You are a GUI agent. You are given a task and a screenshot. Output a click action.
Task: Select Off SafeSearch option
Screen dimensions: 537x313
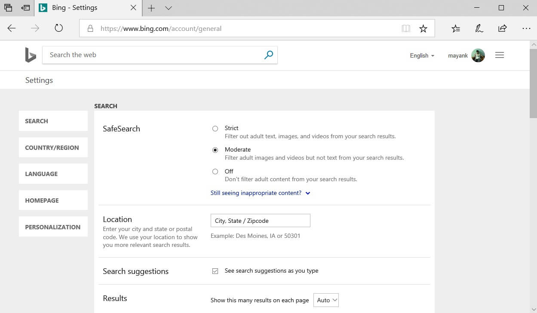coord(215,172)
